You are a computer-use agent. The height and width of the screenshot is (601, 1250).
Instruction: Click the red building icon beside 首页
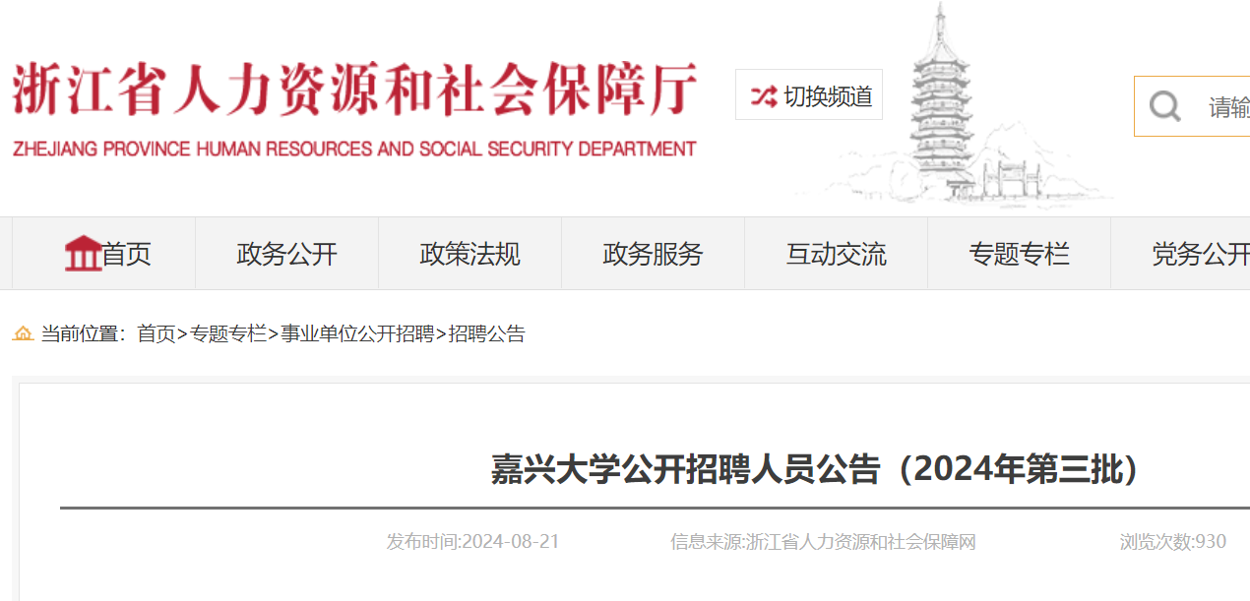(83, 254)
